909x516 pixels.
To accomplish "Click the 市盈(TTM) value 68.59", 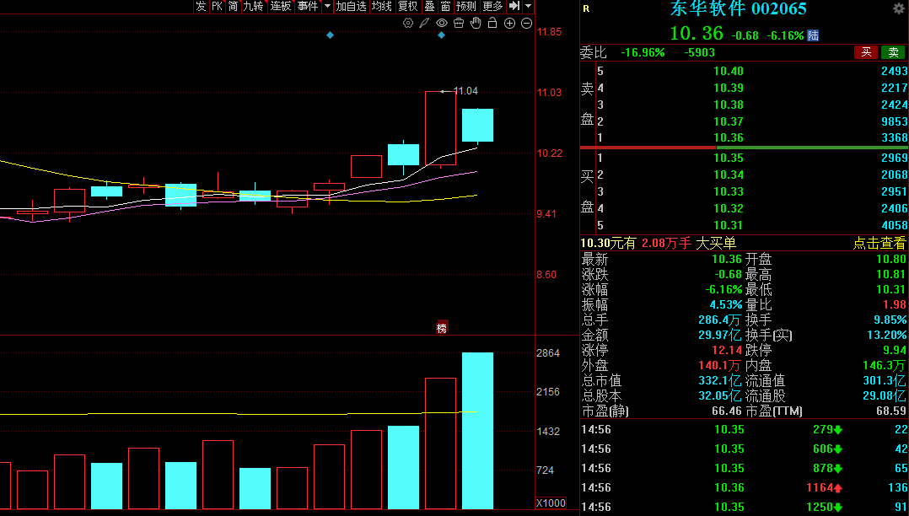I will 891,411.
